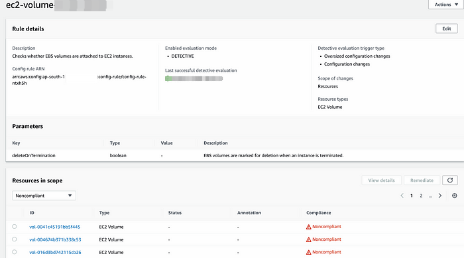464x258 pixels.
Task: Click warning icon for vol-016d3bd742115cb26
Action: (x=309, y=253)
